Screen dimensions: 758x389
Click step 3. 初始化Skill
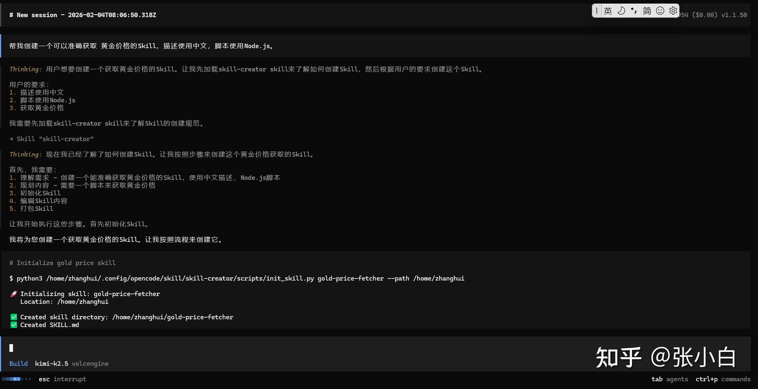(35, 193)
